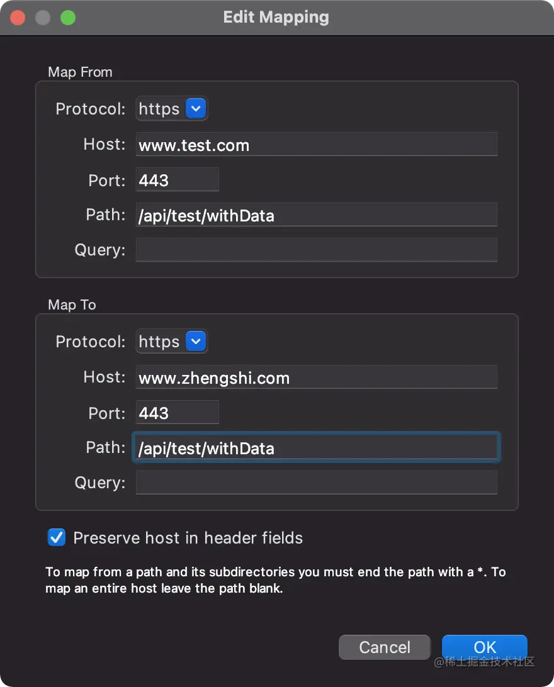Focus the empty Map From Query field

[x=317, y=250]
